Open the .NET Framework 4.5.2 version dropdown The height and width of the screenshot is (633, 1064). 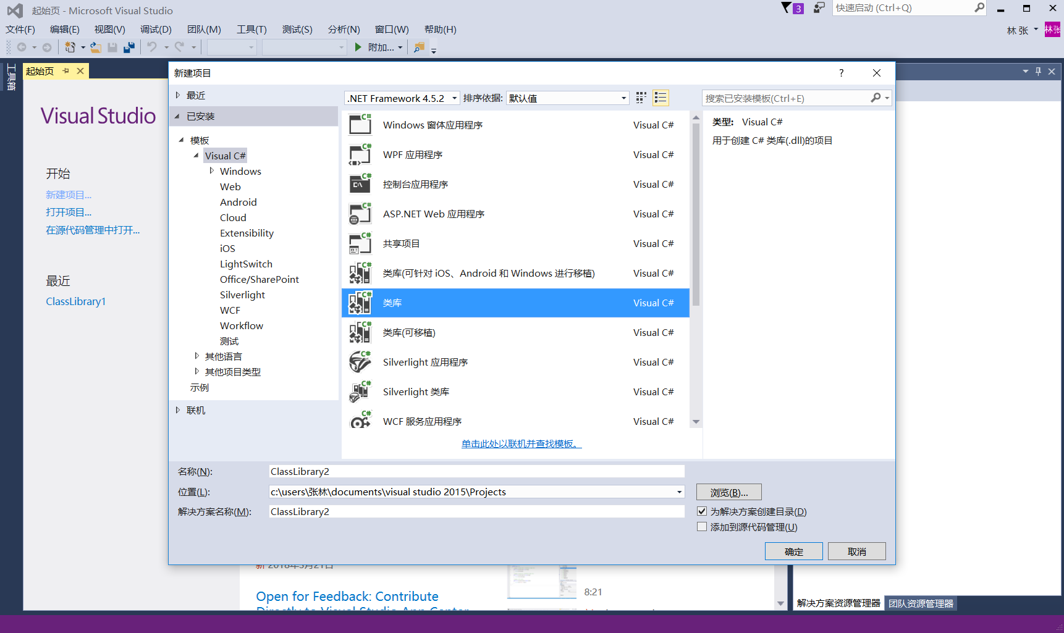point(454,98)
